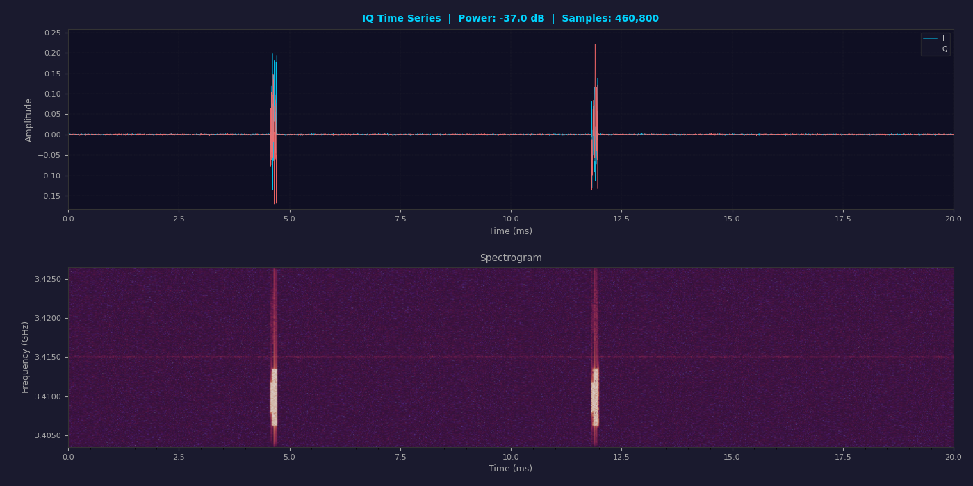Viewport: 973px width, 486px height.
Task: Select the second bright burst in the spectrogram
Action: [595, 397]
